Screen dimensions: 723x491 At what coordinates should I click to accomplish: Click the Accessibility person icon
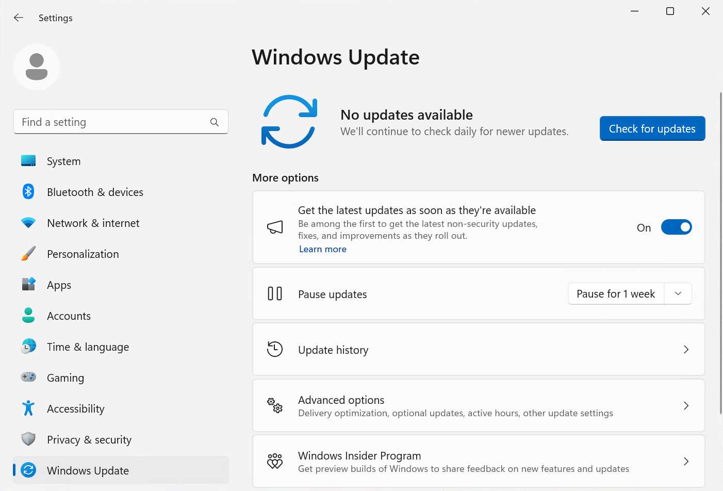[28, 408]
